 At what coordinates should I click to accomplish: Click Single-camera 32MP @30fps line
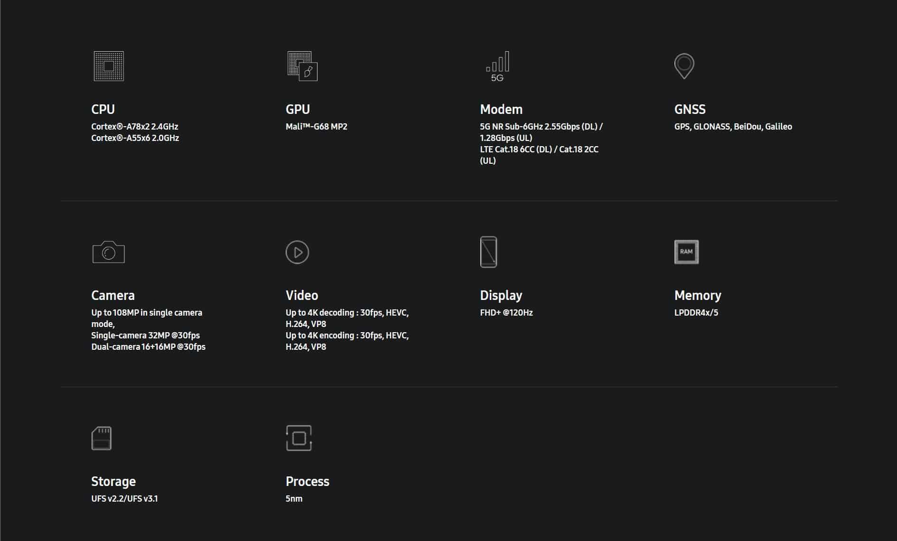click(x=146, y=336)
